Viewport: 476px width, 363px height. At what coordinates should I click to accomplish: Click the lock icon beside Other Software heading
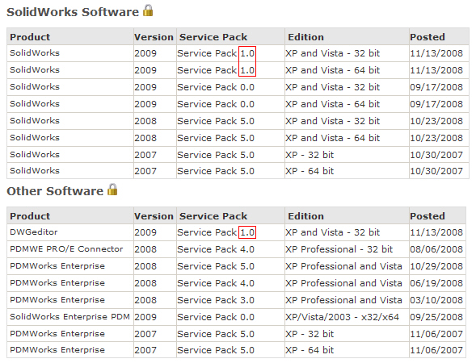tap(112, 190)
